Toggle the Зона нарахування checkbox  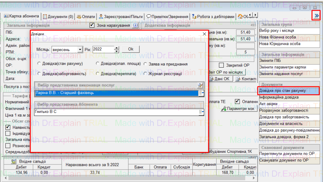click(x=92, y=26)
